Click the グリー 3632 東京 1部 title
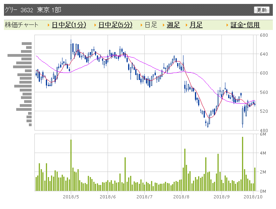The width and height of the screenshot is (276, 209). point(33,10)
